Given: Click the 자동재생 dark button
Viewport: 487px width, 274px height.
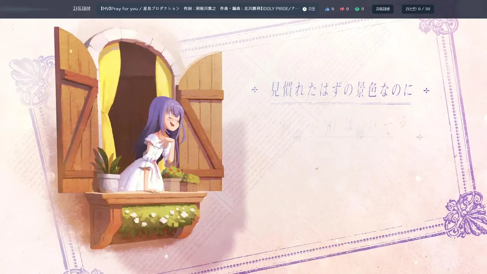Looking at the screenshot, I should tap(383, 9).
